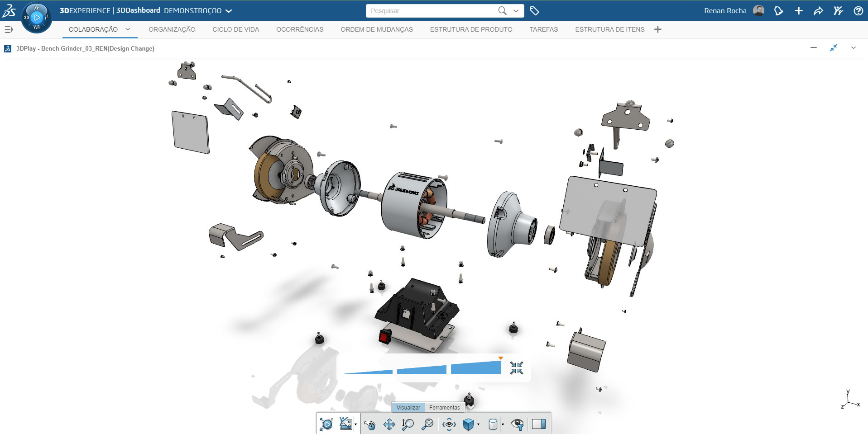Click the add (plus) icon in top bar
Screen dimensions: 868x438
[x=799, y=11]
